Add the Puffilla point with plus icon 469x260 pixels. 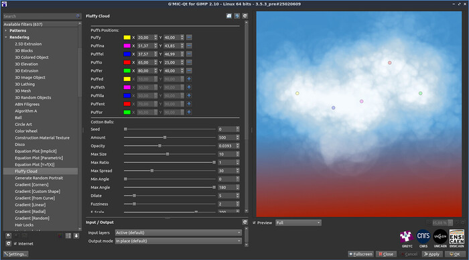189,95
